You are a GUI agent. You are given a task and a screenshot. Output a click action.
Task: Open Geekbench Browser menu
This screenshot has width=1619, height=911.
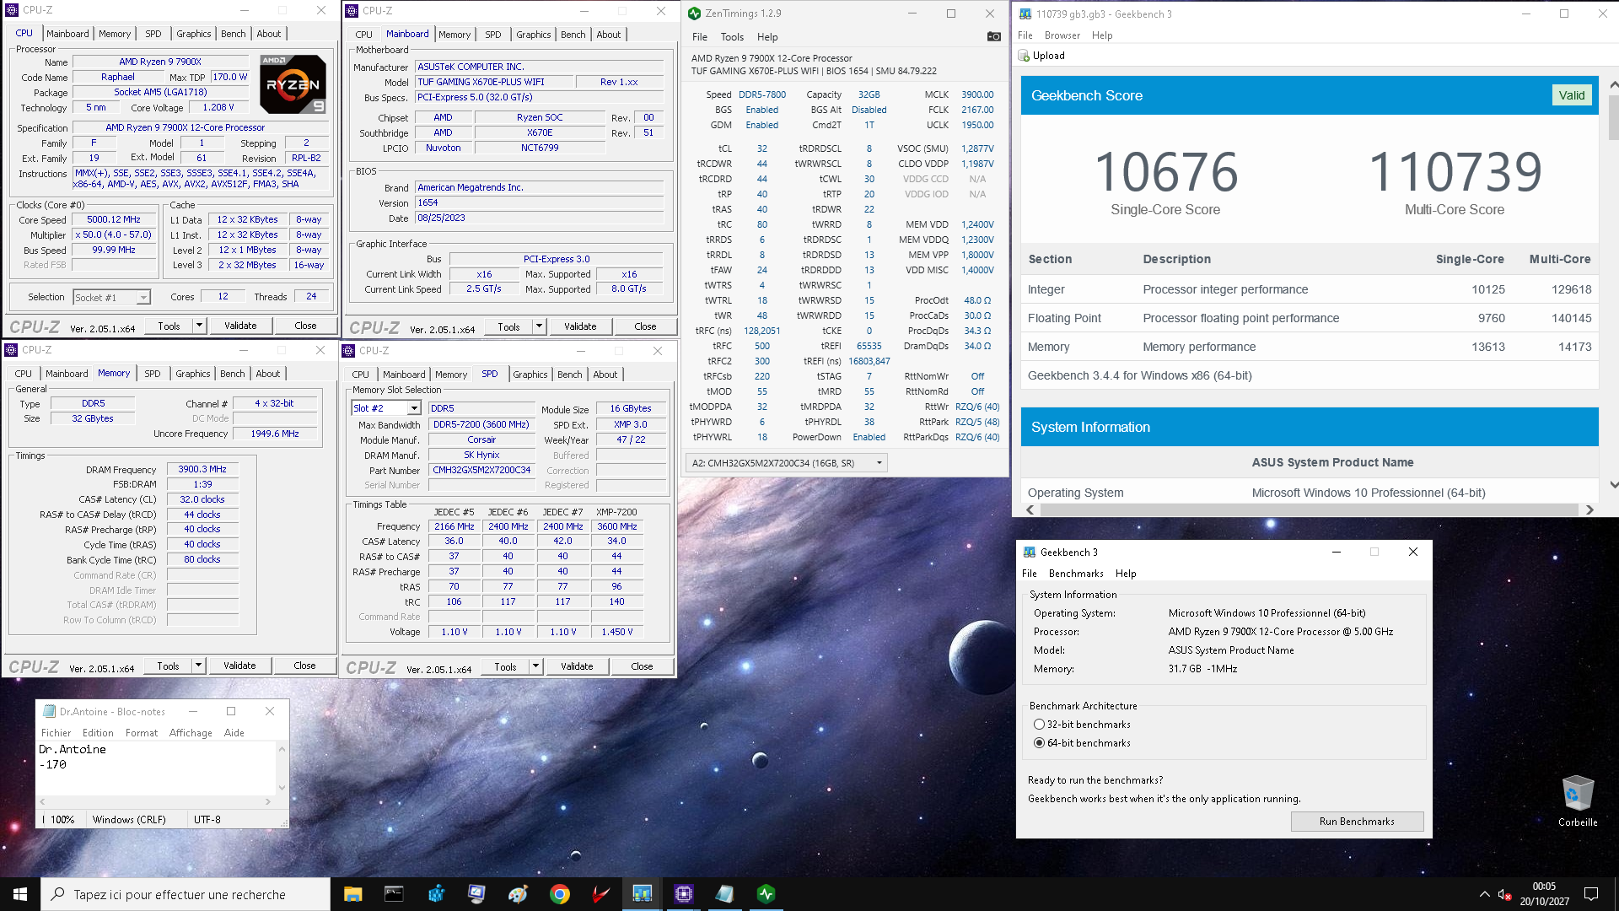(x=1062, y=35)
